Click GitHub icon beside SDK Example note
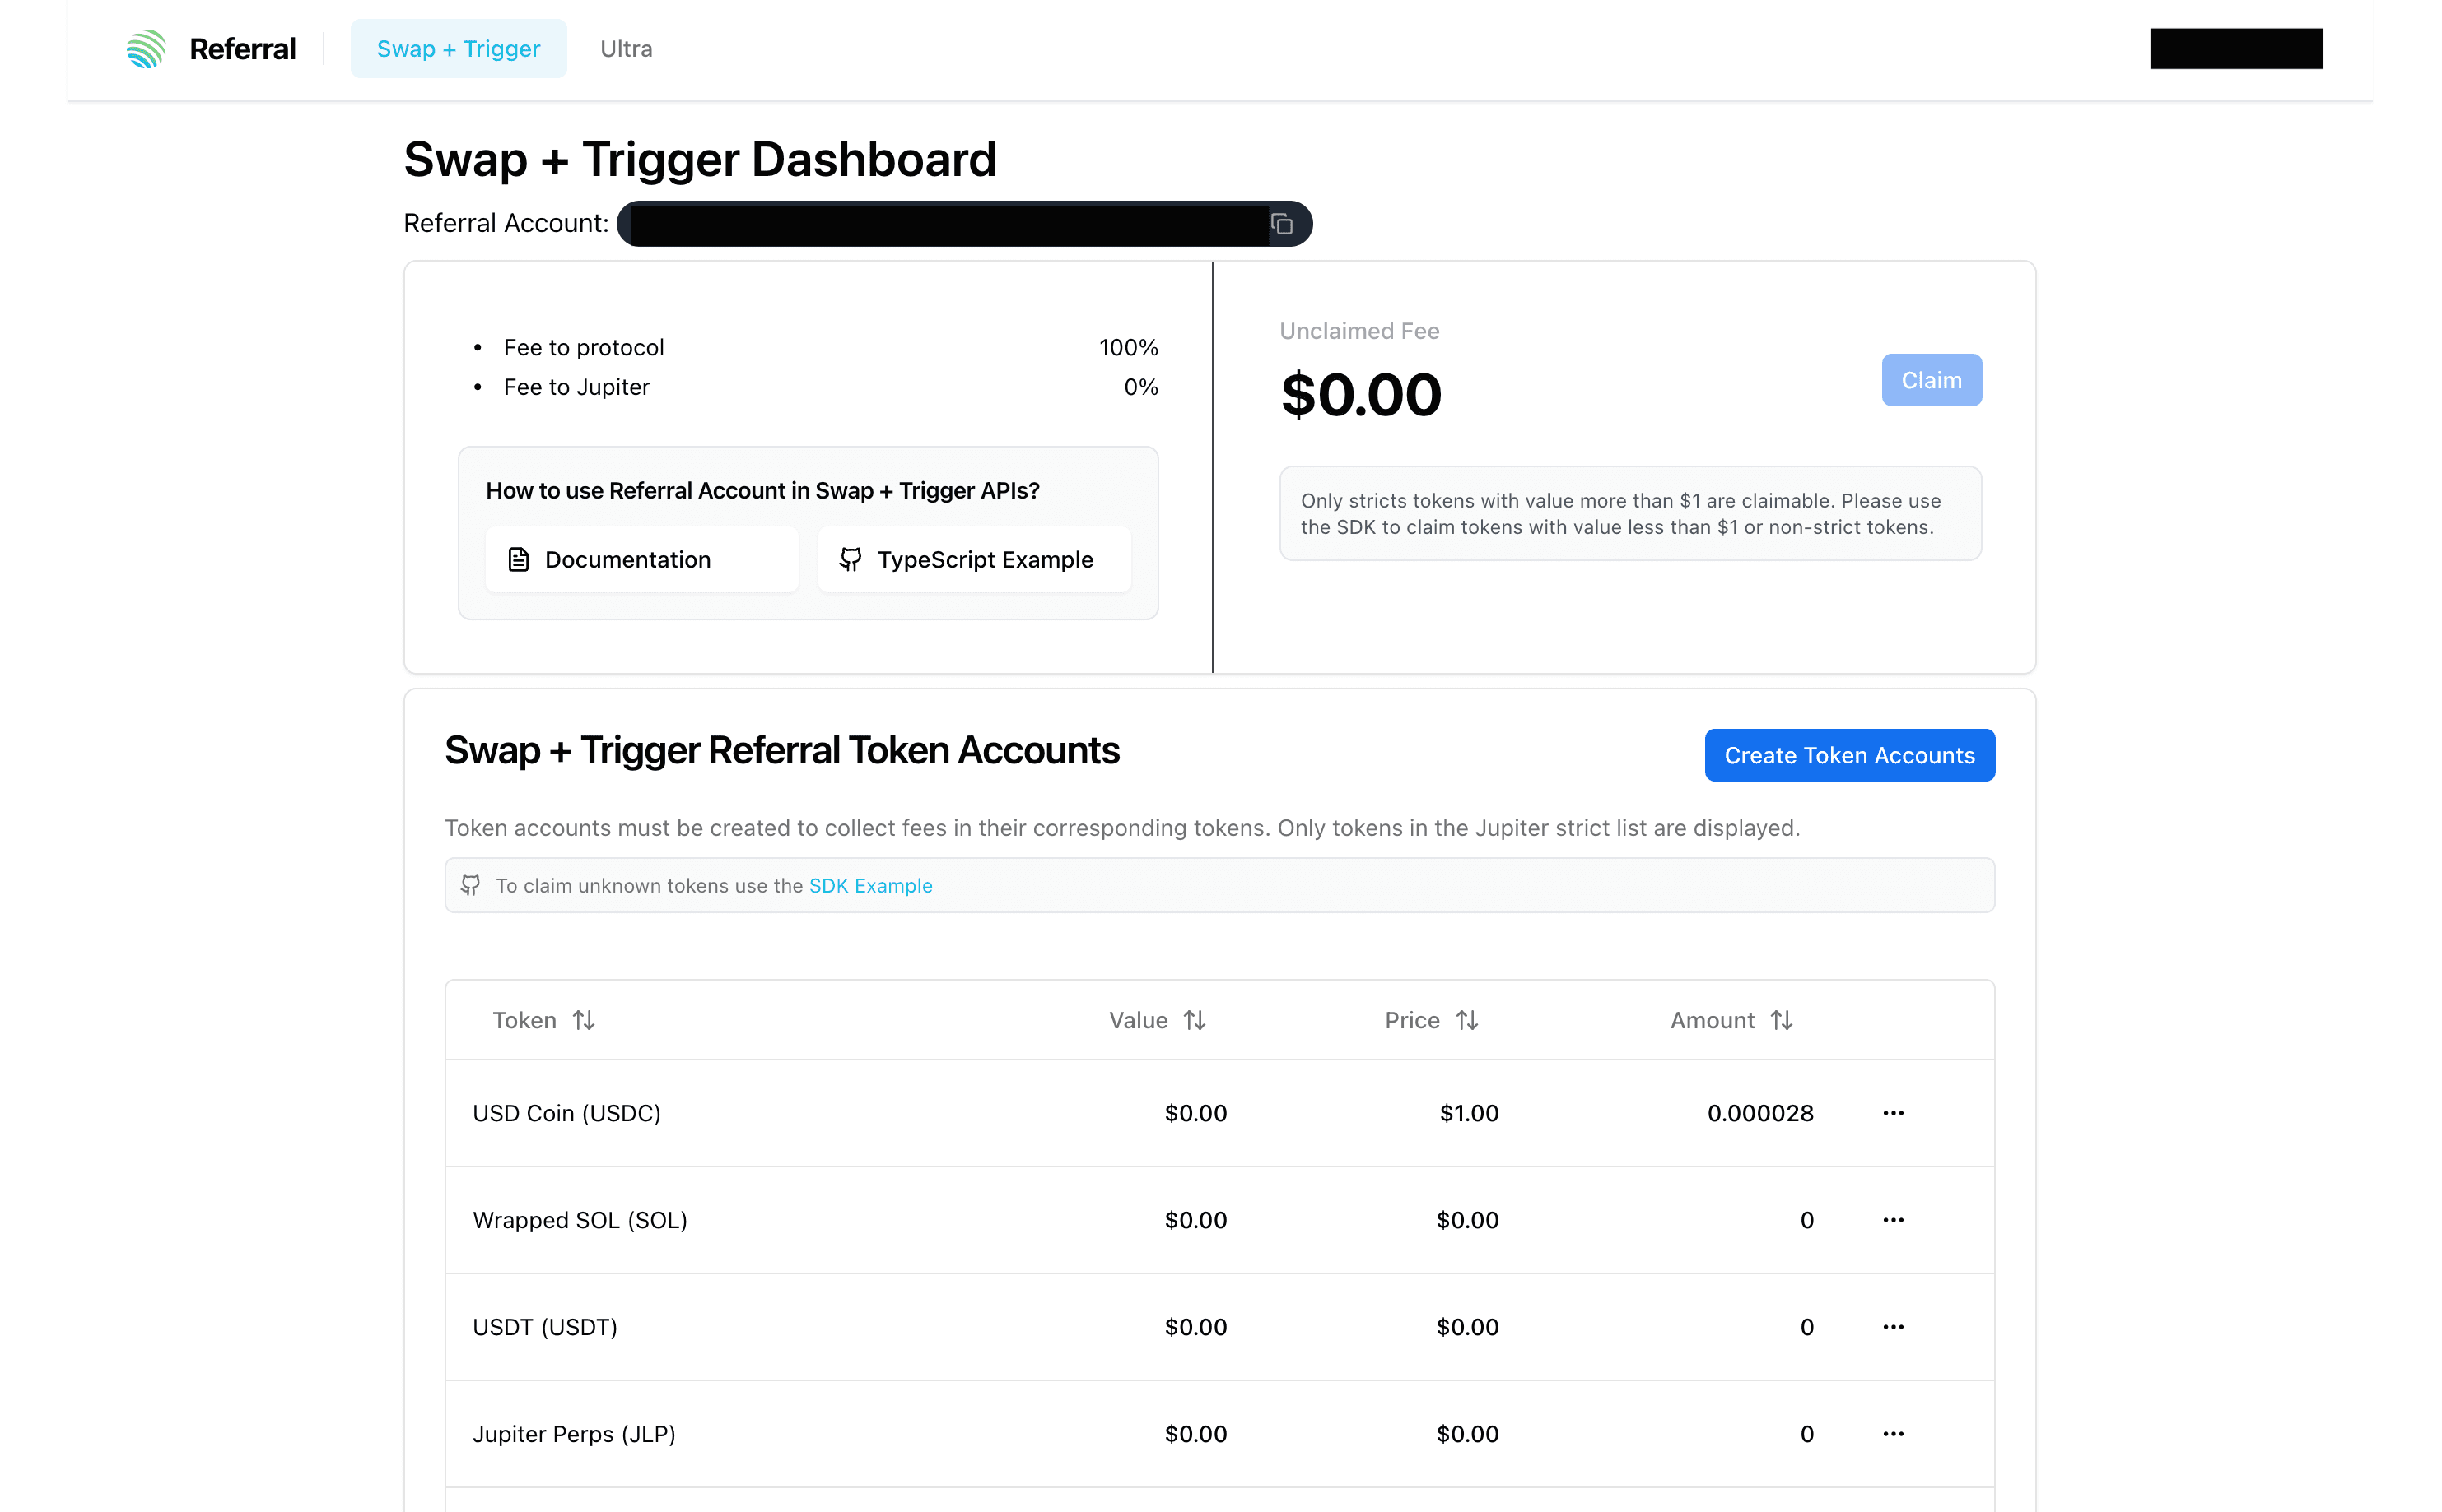Screen dimensions: 2442x1512 (x=470, y=885)
